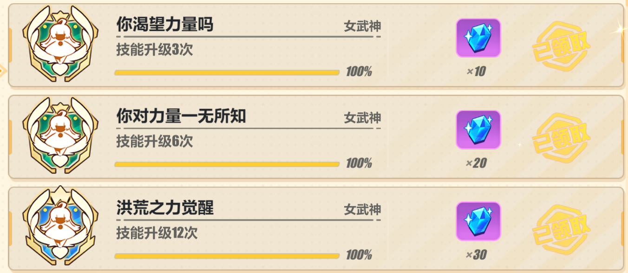628x273 pixels.
Task: Open the 你对力量一无所知 achievement title
Action: click(181, 117)
